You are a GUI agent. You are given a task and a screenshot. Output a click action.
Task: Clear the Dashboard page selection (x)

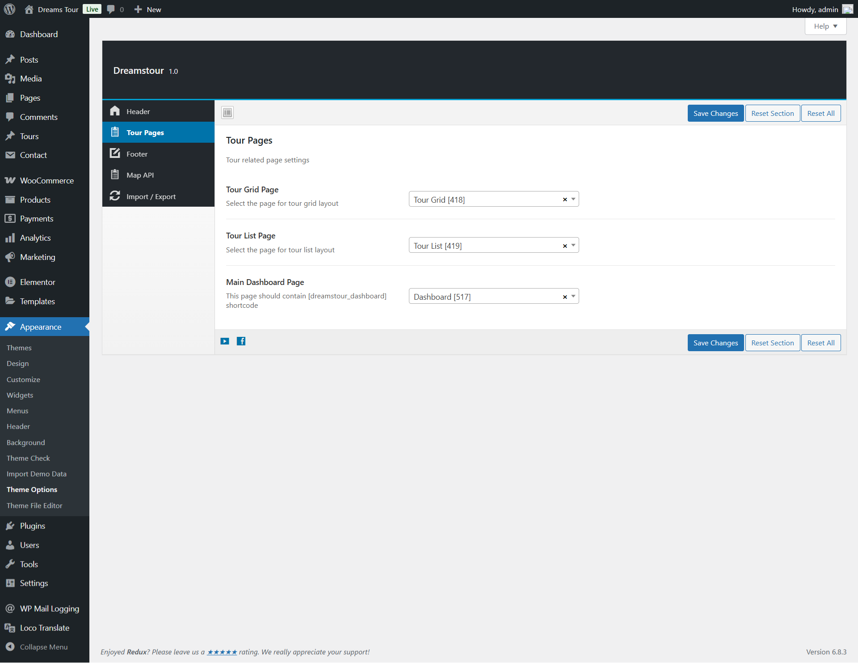coord(565,297)
